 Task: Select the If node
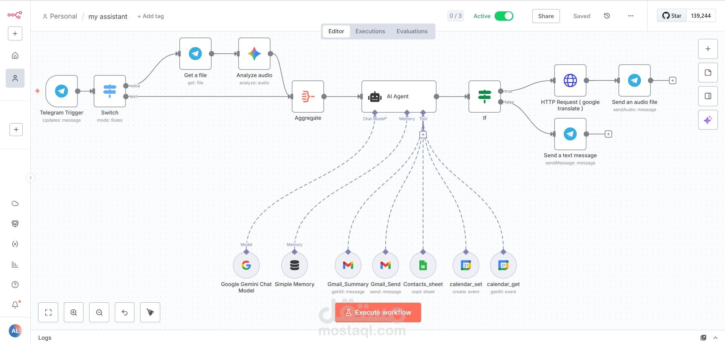(485, 96)
